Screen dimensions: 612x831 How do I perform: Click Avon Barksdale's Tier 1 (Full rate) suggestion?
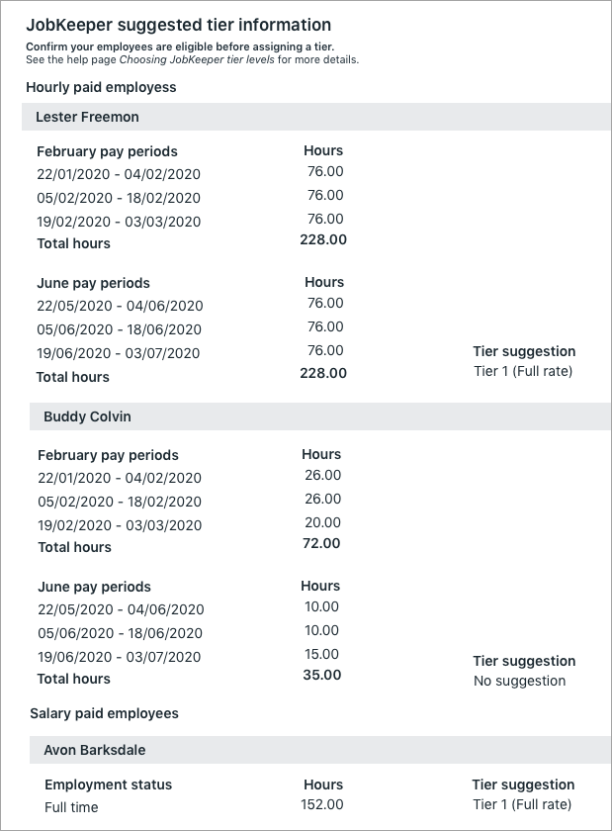coord(522,804)
